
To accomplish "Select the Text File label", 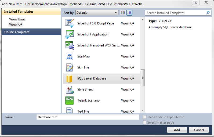I will click(x=83, y=111).
